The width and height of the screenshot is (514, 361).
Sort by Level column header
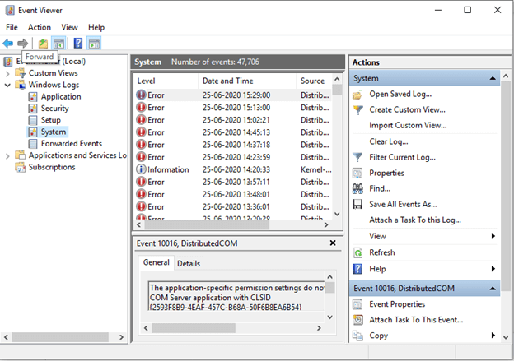[166, 81]
